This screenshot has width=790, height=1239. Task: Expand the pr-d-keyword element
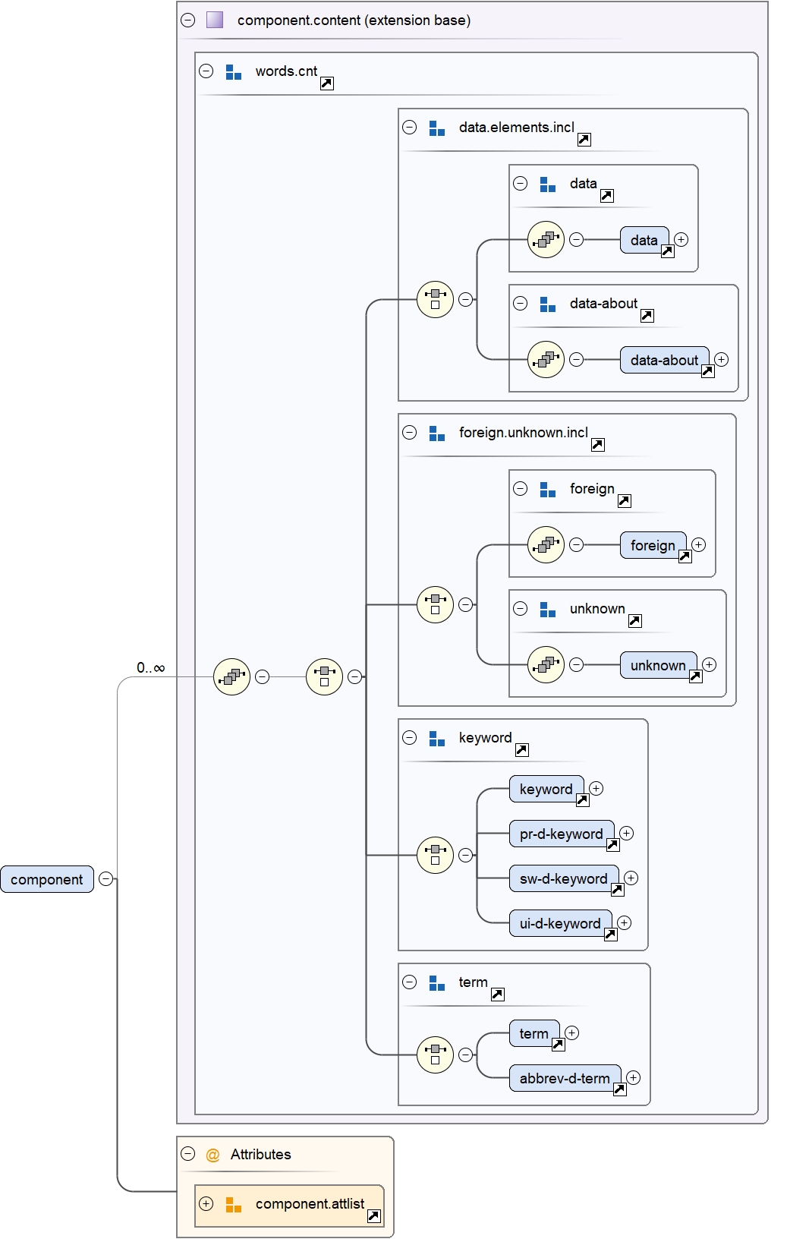click(626, 833)
